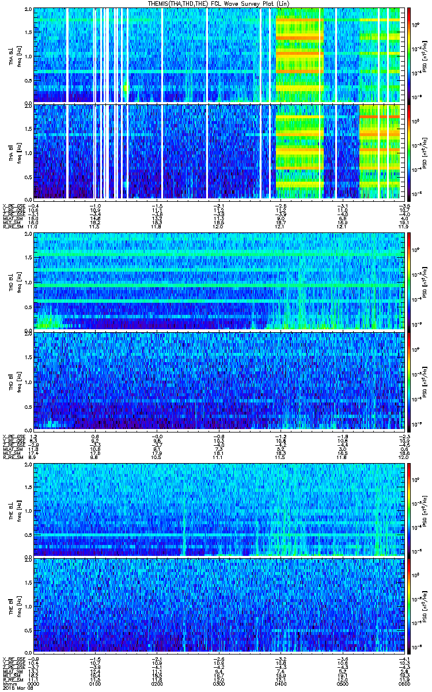432x692 pixels.
Task: Click the "2.0" tick atop THA B⊥ axis
Action: [29, 10]
